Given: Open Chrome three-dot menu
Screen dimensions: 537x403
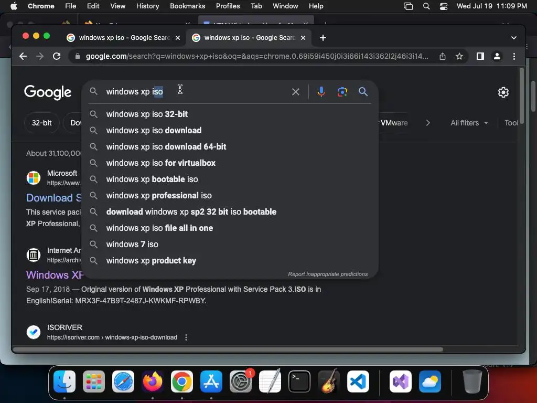Looking at the screenshot, I should [x=514, y=56].
